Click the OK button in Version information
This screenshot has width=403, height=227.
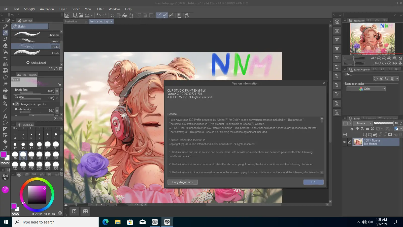click(313, 182)
